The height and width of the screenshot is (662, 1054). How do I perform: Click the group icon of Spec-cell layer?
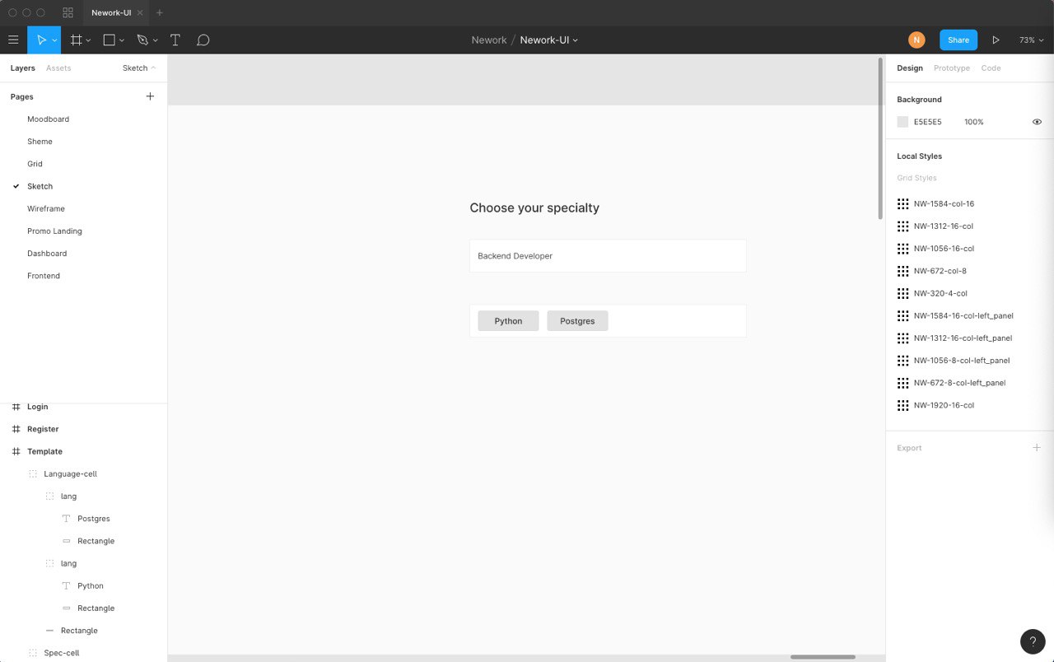pos(33,653)
